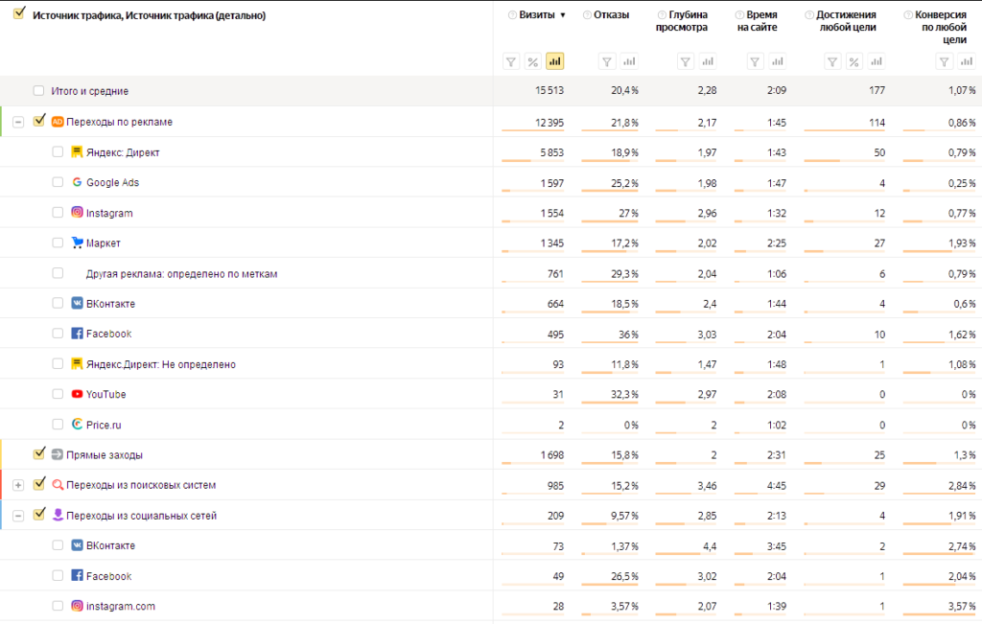Click total visits value 15 513
The height and width of the screenshot is (624, 982).
coord(549,91)
